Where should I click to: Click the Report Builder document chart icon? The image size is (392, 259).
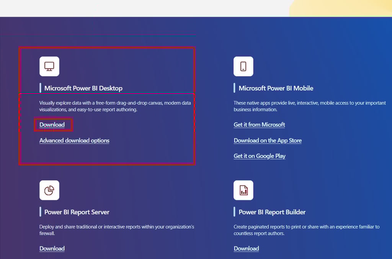click(x=243, y=190)
